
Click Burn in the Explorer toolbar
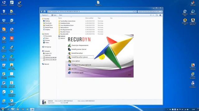pyautogui.click(x=61, y=15)
